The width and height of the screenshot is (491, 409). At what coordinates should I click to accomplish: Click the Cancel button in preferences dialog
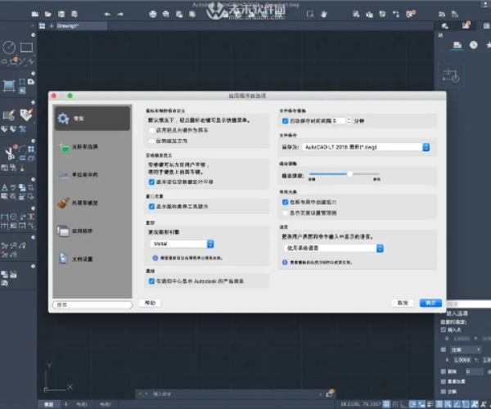[403, 303]
